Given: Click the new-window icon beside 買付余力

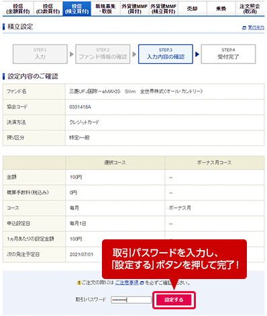Looking at the screenshot, I should (x=244, y=28).
